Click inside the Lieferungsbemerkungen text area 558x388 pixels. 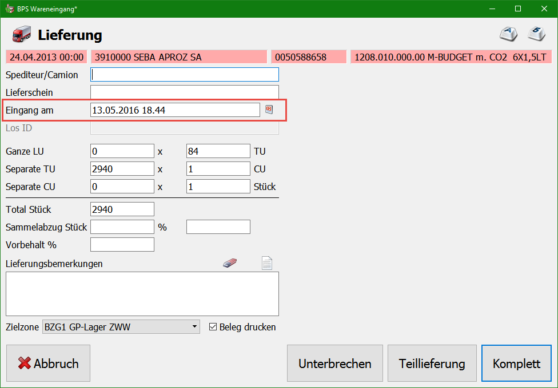point(142,293)
